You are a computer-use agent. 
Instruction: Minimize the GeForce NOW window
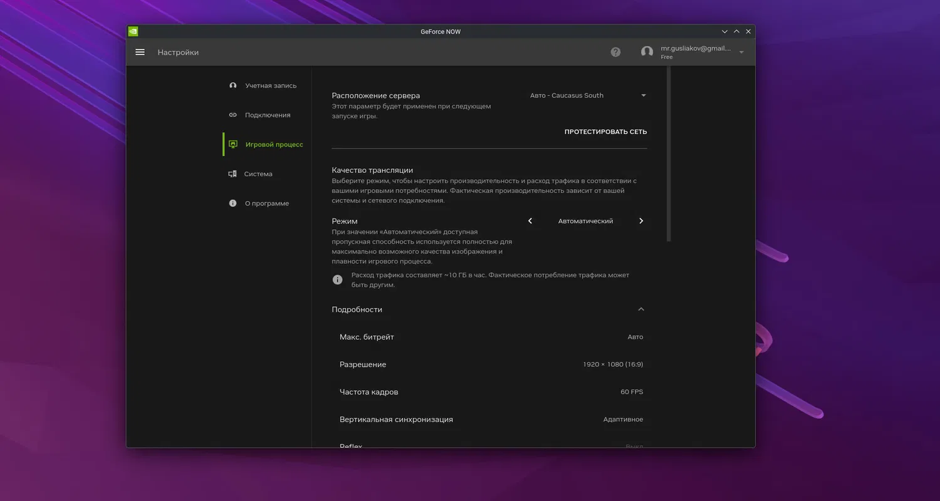click(724, 31)
